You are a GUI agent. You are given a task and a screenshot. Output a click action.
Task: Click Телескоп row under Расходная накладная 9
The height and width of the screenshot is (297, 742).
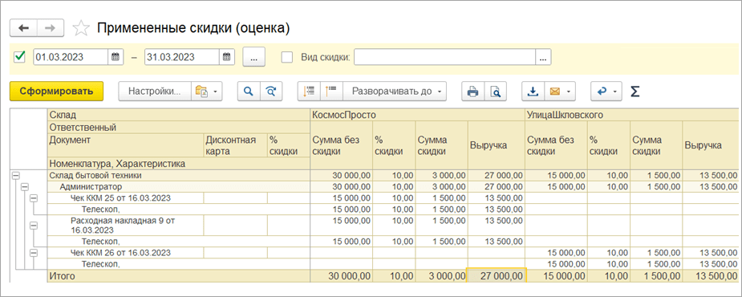pos(179,242)
